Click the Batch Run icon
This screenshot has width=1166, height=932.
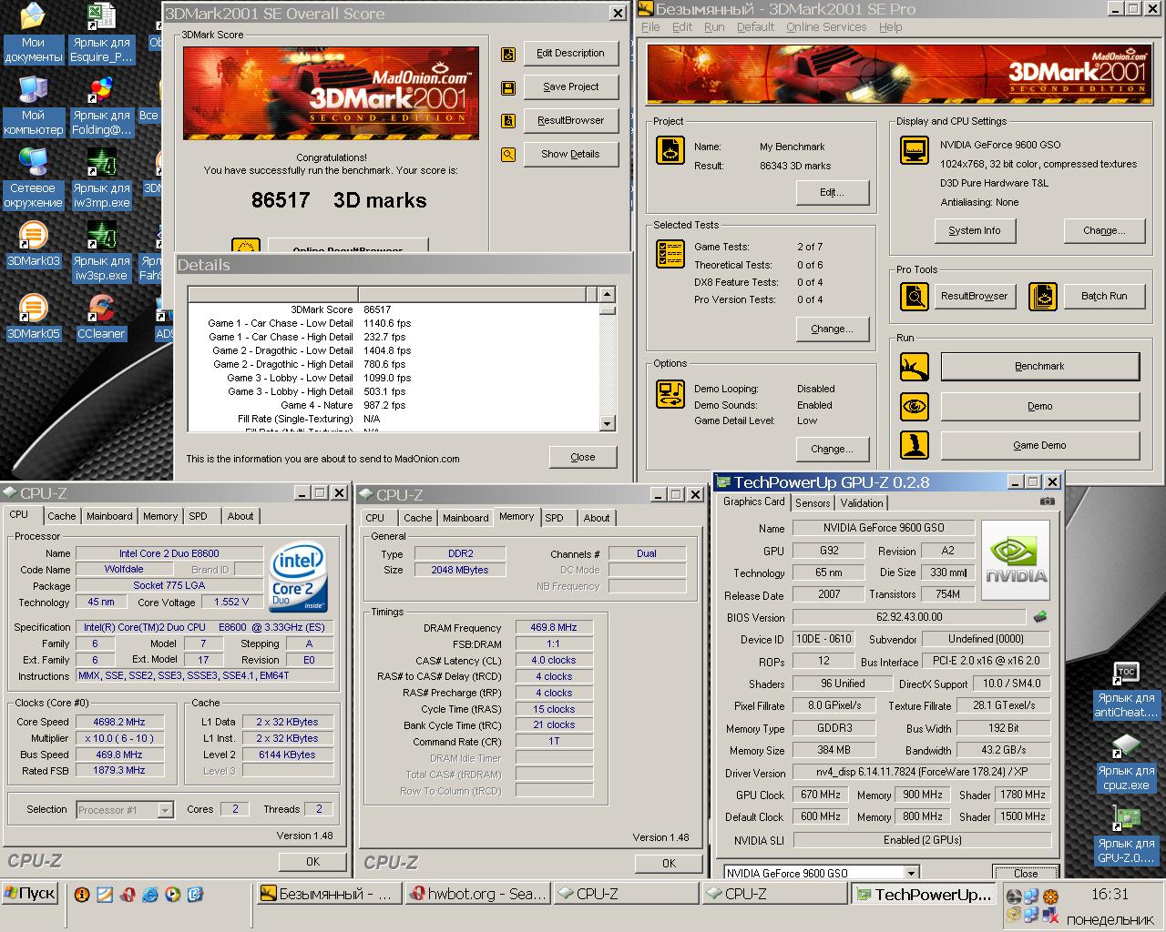[x=1043, y=297]
